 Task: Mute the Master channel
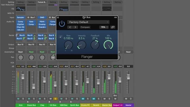coord(126,99)
